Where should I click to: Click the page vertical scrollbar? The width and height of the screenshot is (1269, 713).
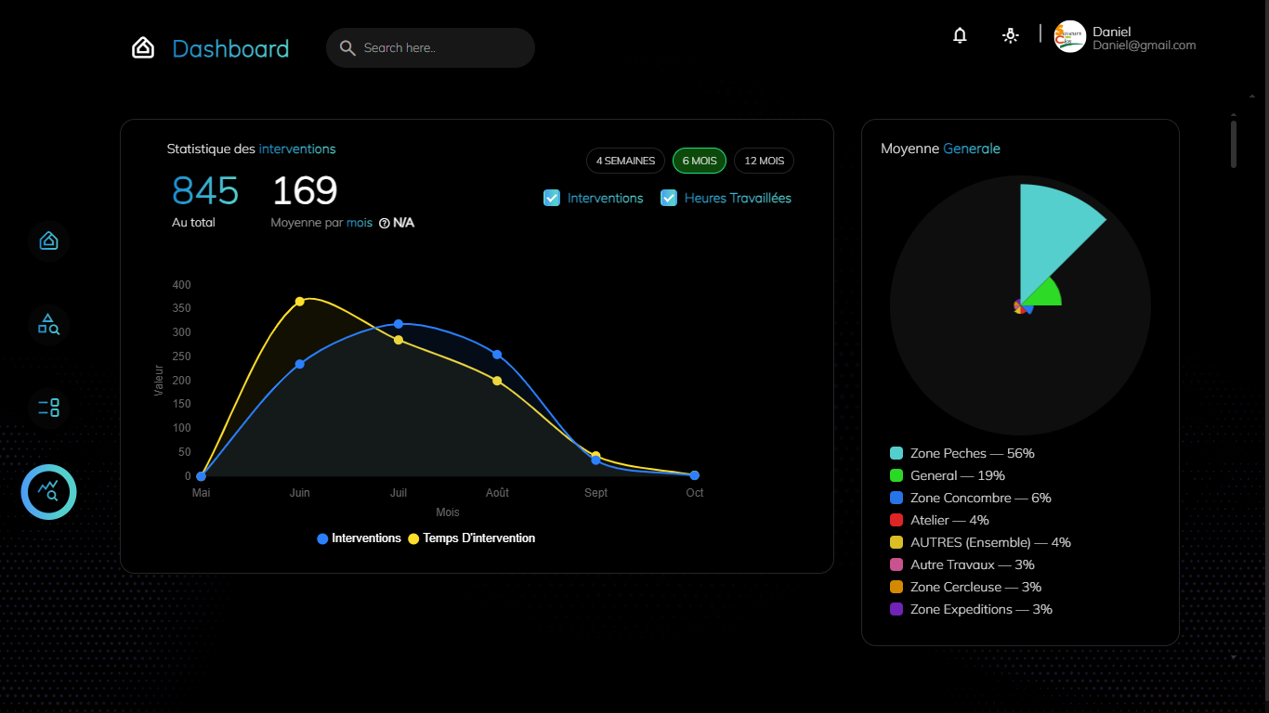(x=1234, y=144)
